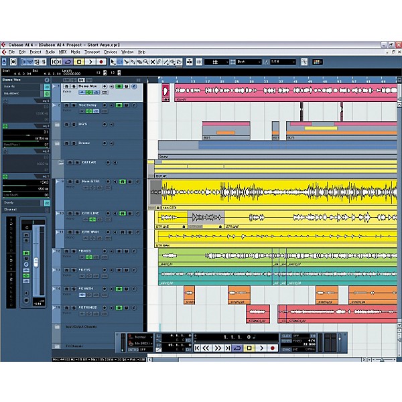Toggle CLICK on the transport panel
The height and width of the screenshot is (402, 402).
(x=286, y=336)
